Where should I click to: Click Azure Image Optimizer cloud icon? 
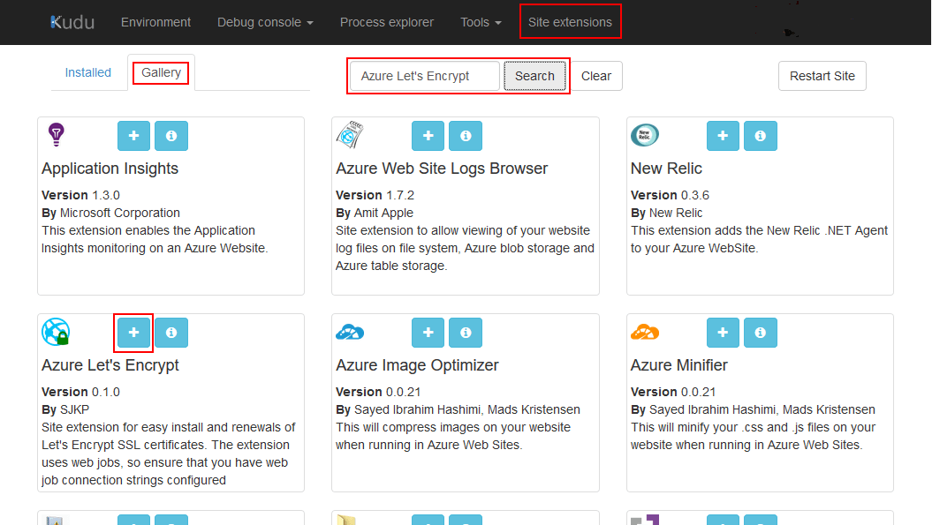point(350,332)
